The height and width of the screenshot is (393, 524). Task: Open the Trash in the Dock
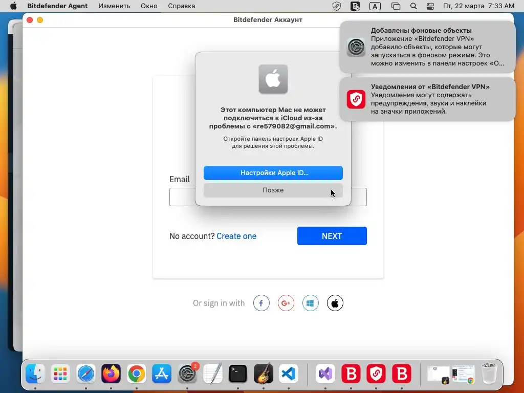coord(489,373)
